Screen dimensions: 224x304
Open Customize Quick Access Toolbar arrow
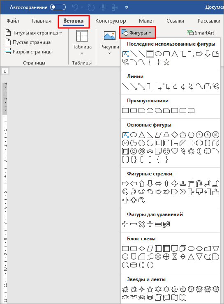[x=127, y=7]
